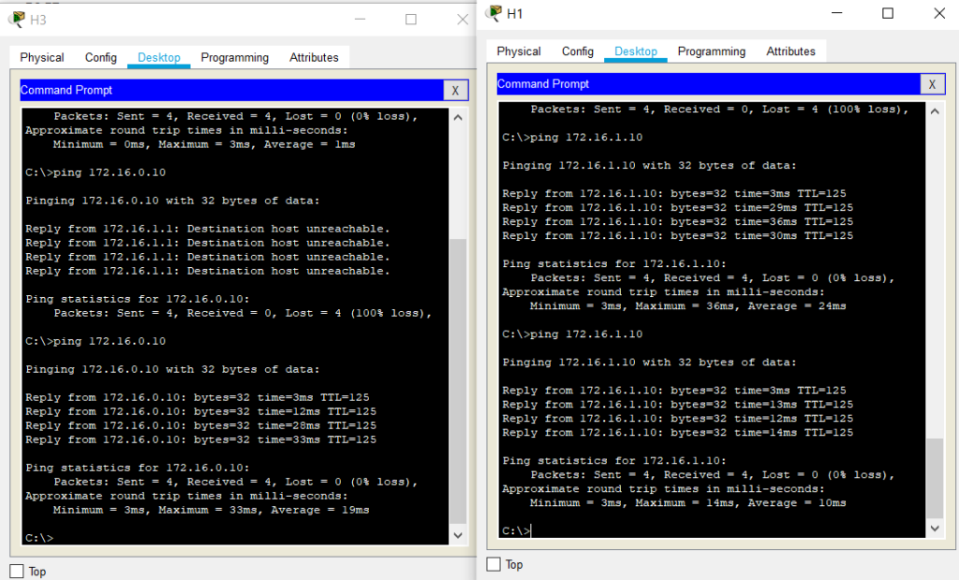Click the Packet Tracer icon in H3 title bar
This screenshot has height=580, width=959.
click(x=17, y=20)
